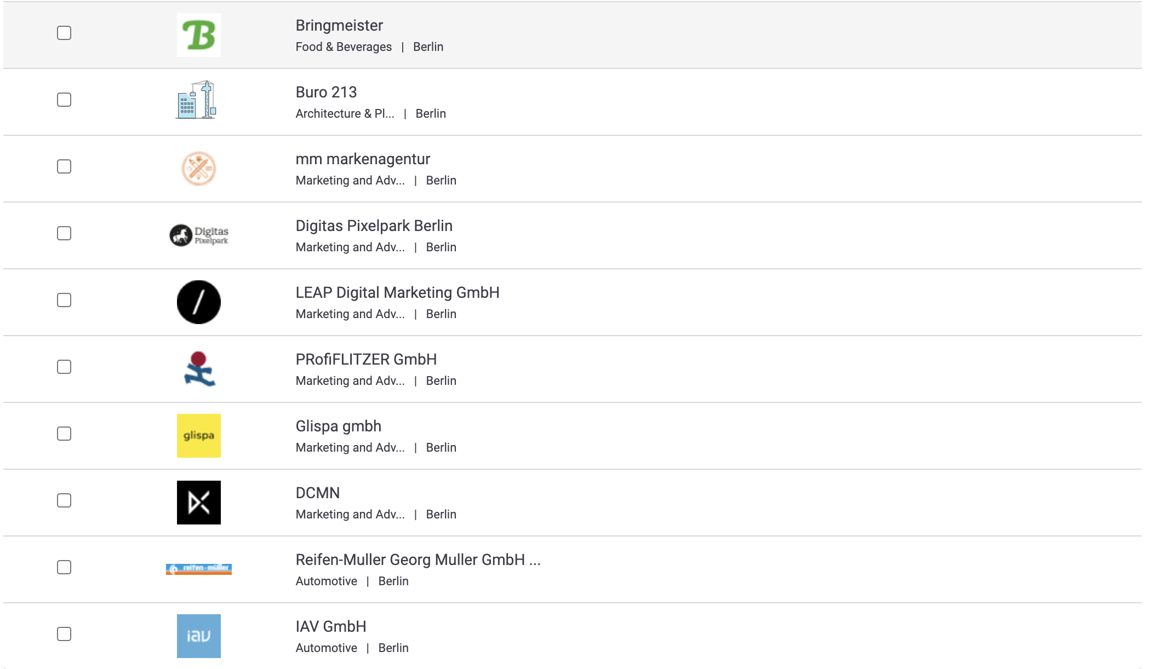Viewport: 1149px width, 669px height.
Task: Open PRofiFLITZER GmbH company name
Action: point(366,360)
